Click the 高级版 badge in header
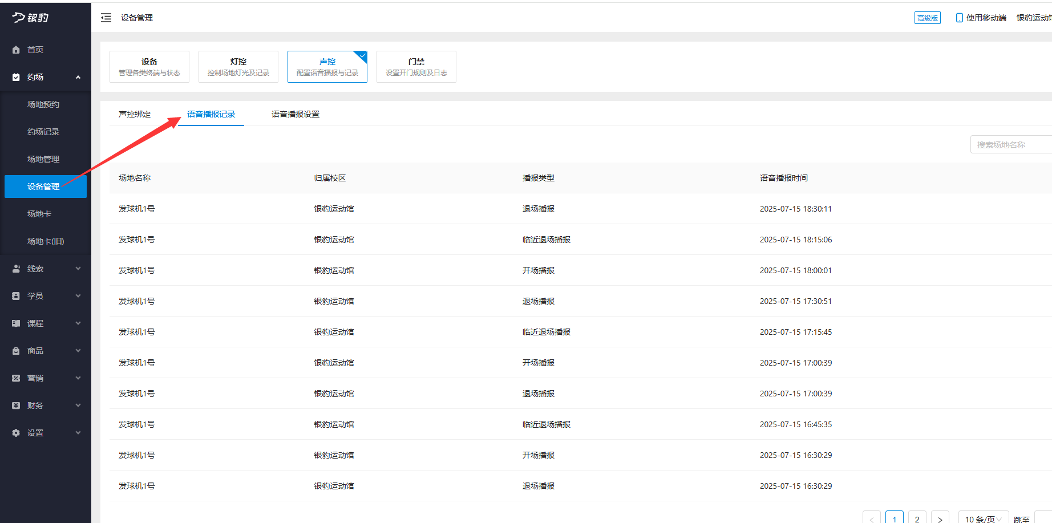The height and width of the screenshot is (523, 1052). (927, 18)
